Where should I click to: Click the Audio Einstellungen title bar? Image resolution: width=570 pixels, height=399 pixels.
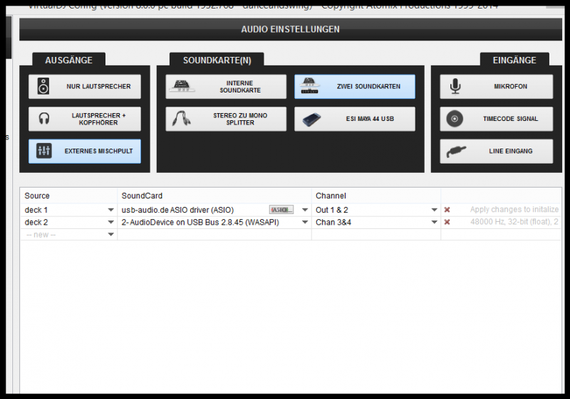(x=291, y=29)
